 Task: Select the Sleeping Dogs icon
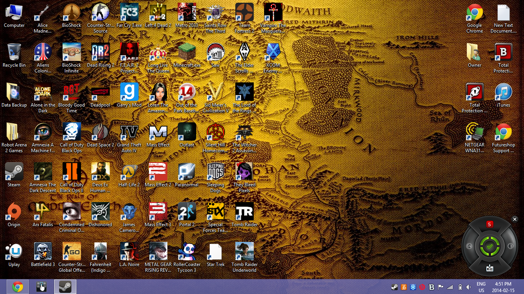(215, 177)
